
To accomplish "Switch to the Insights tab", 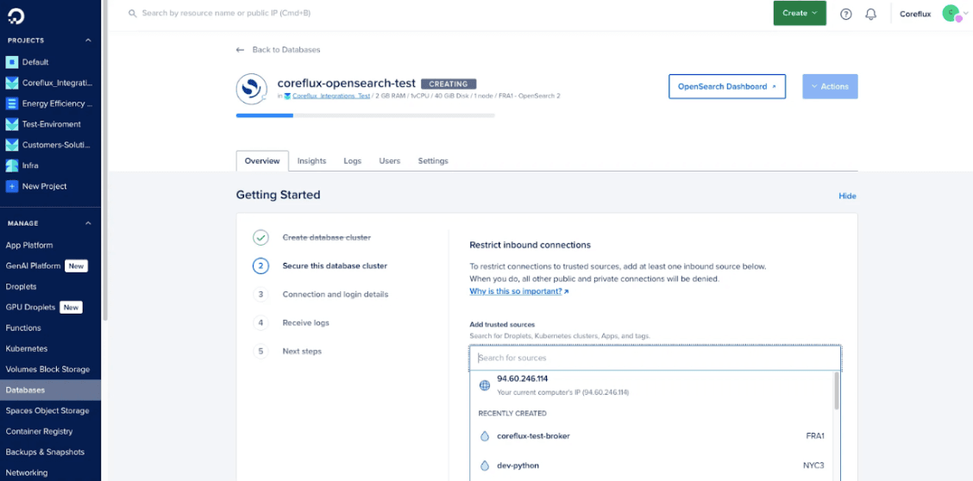I will (311, 161).
